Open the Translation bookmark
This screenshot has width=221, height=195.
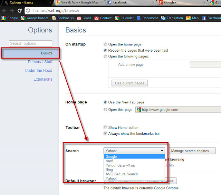[x=172, y=18]
